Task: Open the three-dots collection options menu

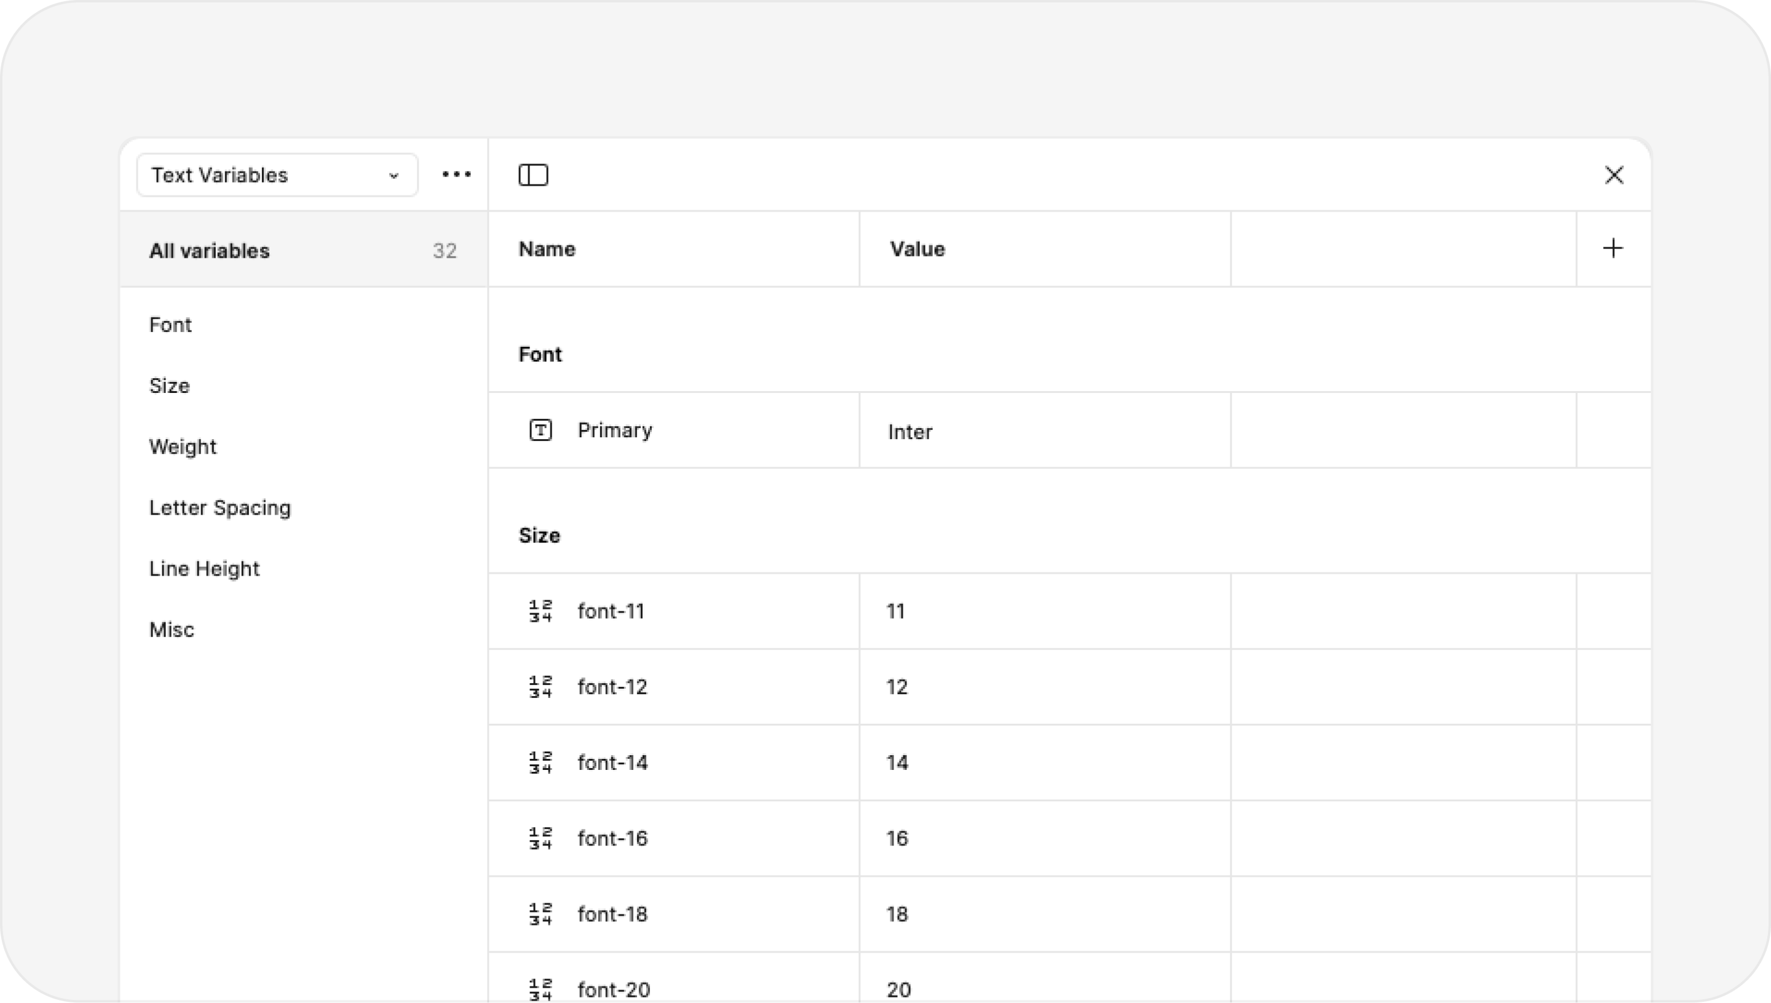Action: click(x=456, y=174)
